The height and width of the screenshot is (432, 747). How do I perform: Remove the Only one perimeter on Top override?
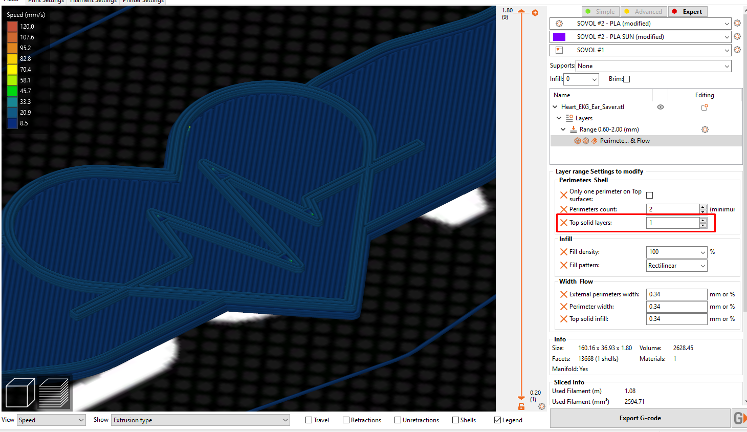pyautogui.click(x=563, y=195)
